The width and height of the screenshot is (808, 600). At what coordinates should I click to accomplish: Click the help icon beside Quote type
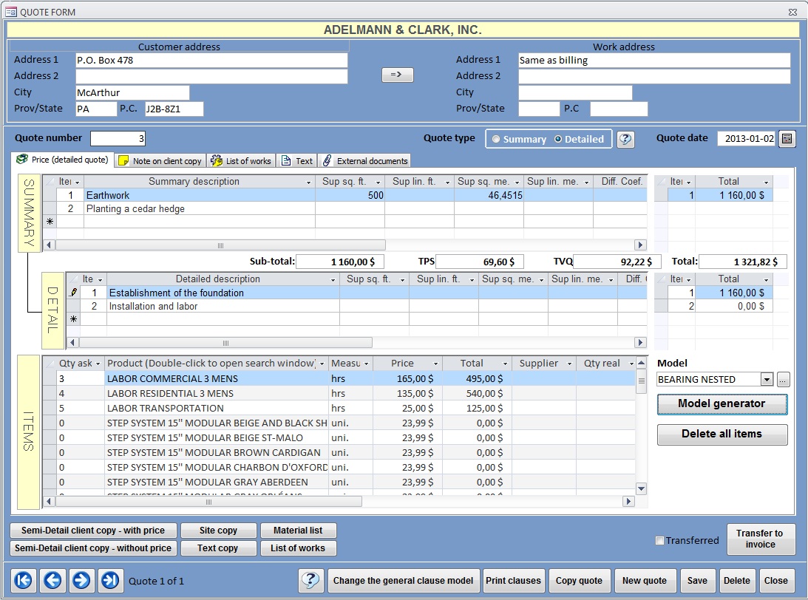[625, 139]
